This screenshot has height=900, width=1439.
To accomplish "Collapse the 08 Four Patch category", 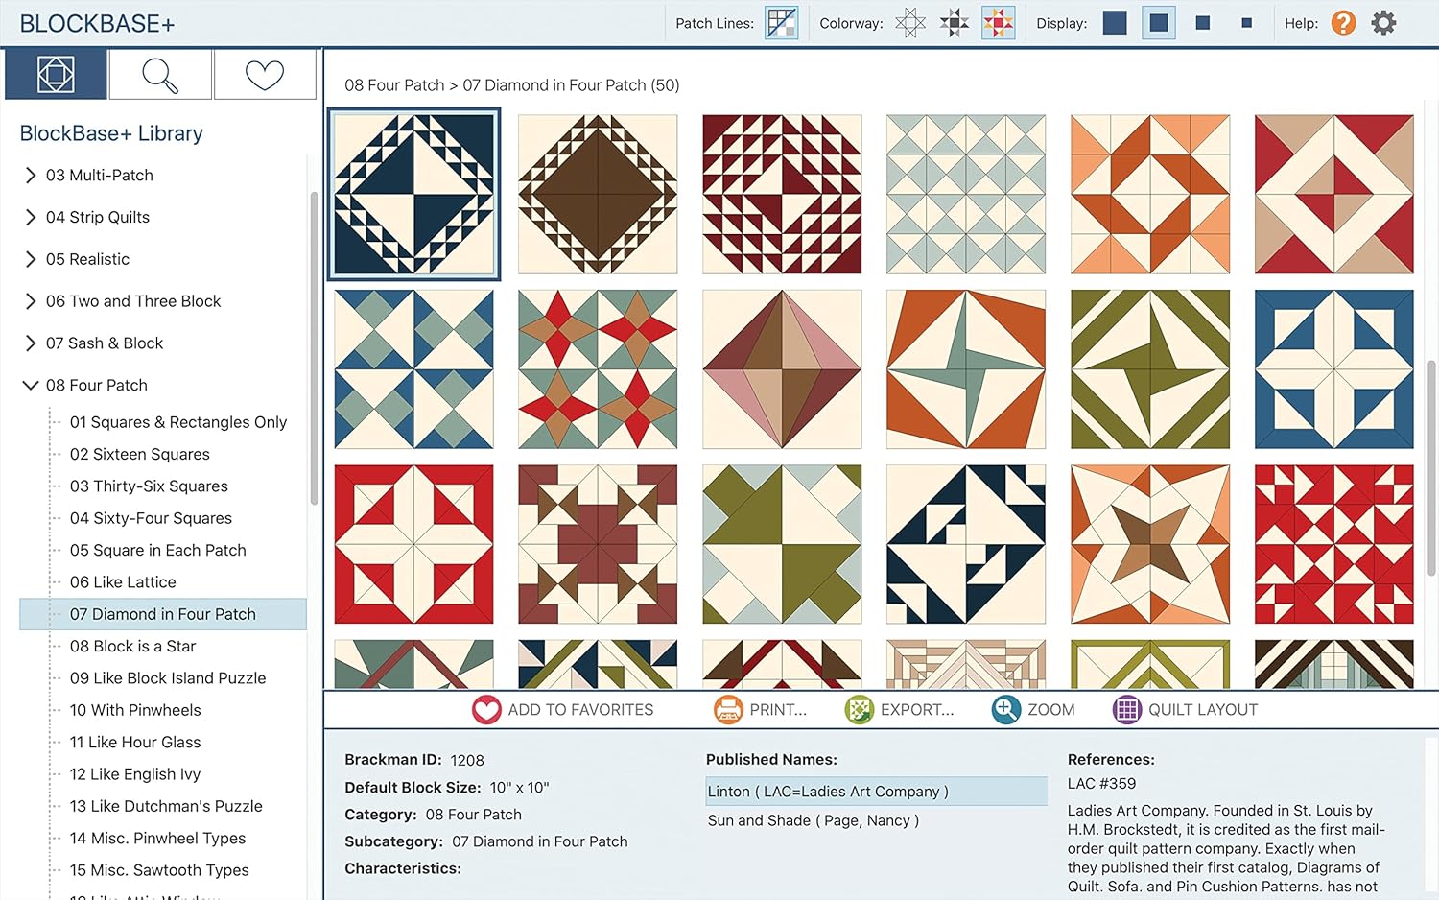I will pos(31,386).
